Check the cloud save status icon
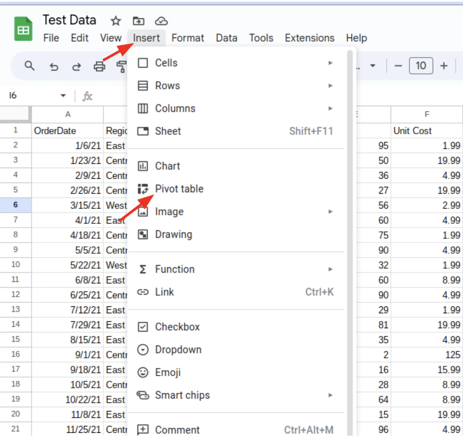The width and height of the screenshot is (463, 440). tap(161, 21)
